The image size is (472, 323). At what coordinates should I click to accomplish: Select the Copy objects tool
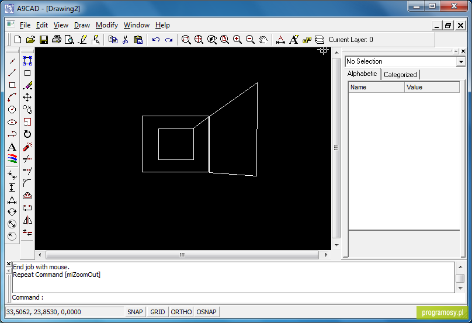[27, 110]
